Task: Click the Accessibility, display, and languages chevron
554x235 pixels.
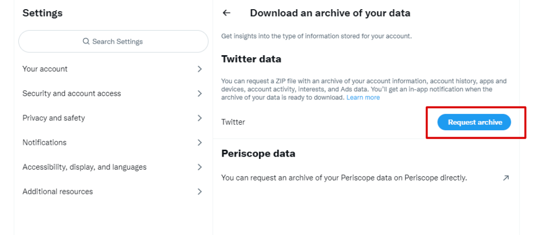Action: pos(200,167)
